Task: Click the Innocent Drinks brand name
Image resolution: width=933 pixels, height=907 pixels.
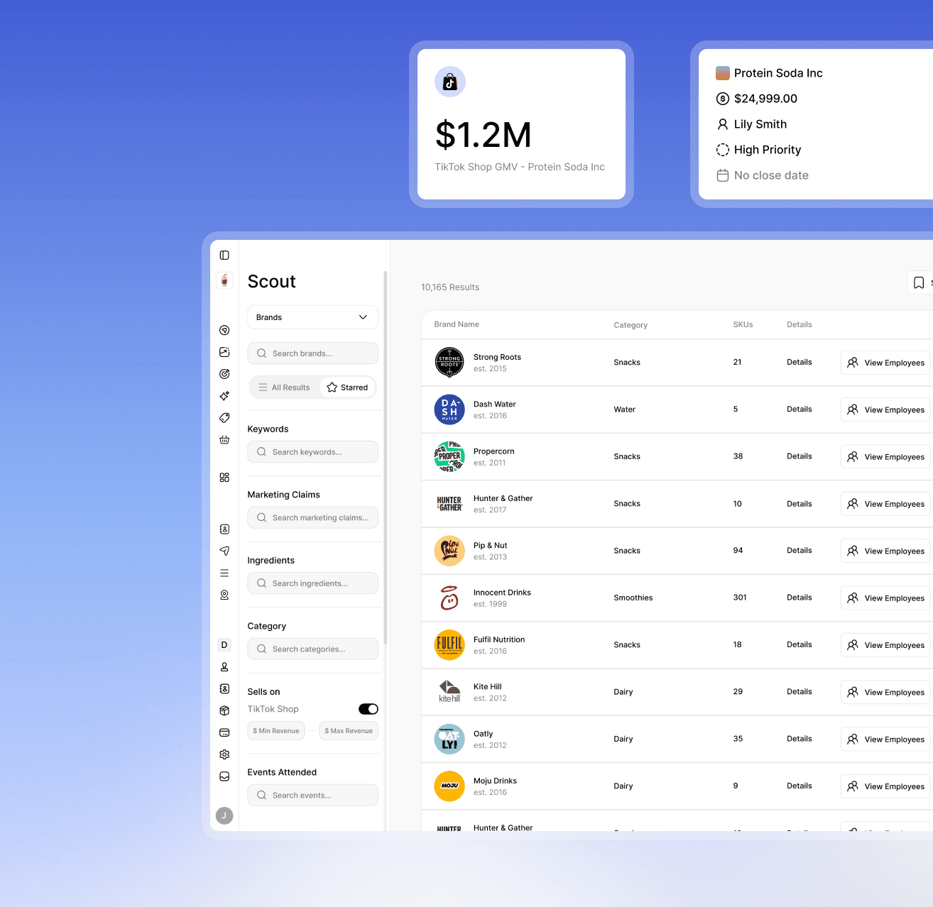Action: [502, 593]
